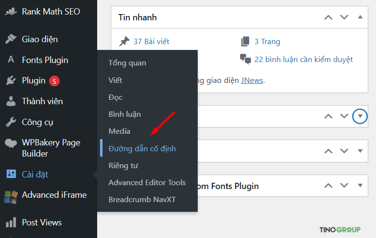
Task: Click the Cài đặt sliders icon
Action: click(11, 174)
